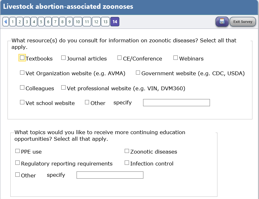This screenshot has width=259, height=199.
Task: Navigate to page 13 of survey
Action: pyautogui.click(x=105, y=22)
